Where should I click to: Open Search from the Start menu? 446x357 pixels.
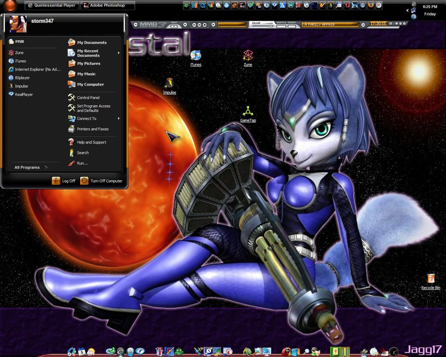point(78,153)
